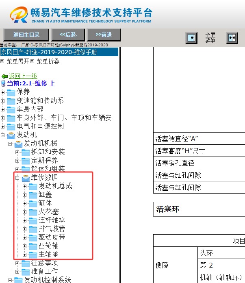
Task: Collapse the 发动机机械 node
Action: (x=10, y=144)
